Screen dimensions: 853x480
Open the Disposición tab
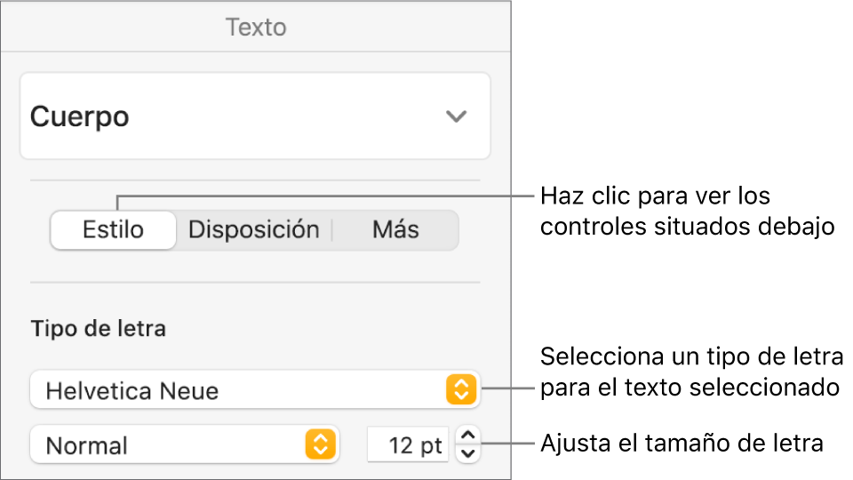(253, 229)
